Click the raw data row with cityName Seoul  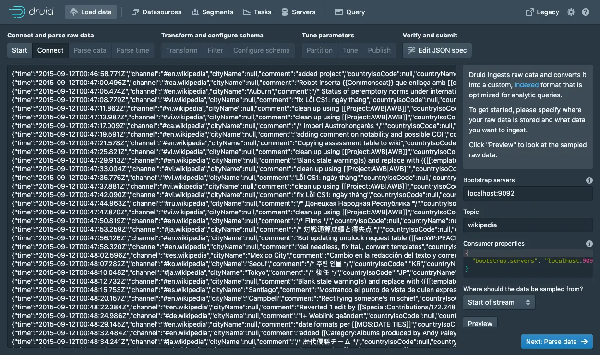[234, 264]
